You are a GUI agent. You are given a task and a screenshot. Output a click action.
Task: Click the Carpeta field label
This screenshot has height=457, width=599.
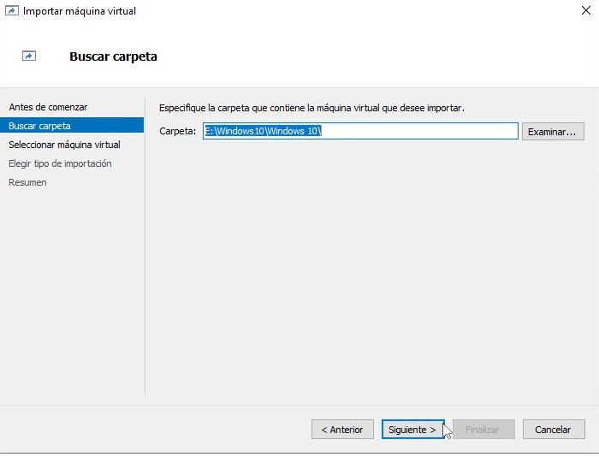[177, 131]
